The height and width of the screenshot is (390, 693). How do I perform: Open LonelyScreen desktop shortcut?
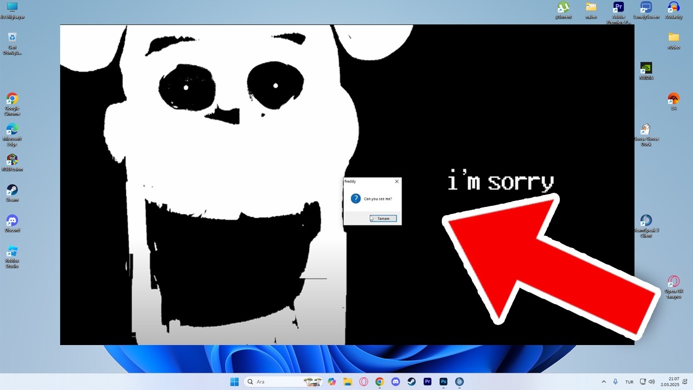pyautogui.click(x=646, y=11)
